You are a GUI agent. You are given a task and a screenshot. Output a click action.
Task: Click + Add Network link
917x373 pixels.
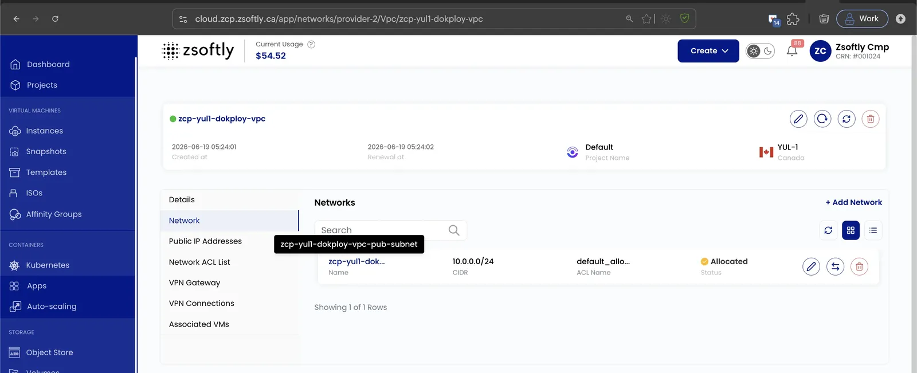click(853, 202)
